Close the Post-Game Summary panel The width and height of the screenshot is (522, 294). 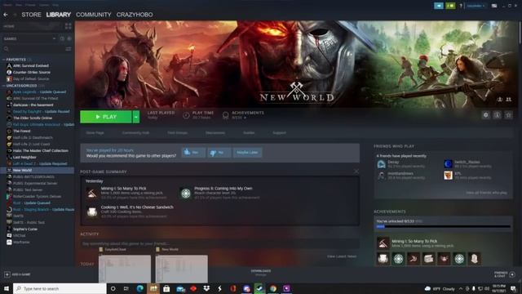pos(356,171)
